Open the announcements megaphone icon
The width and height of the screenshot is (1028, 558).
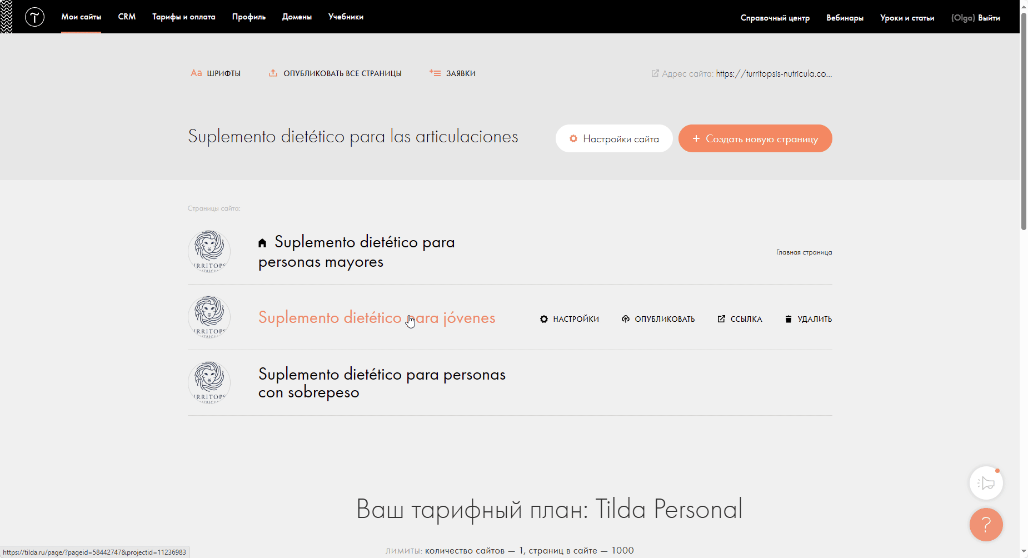(x=986, y=483)
